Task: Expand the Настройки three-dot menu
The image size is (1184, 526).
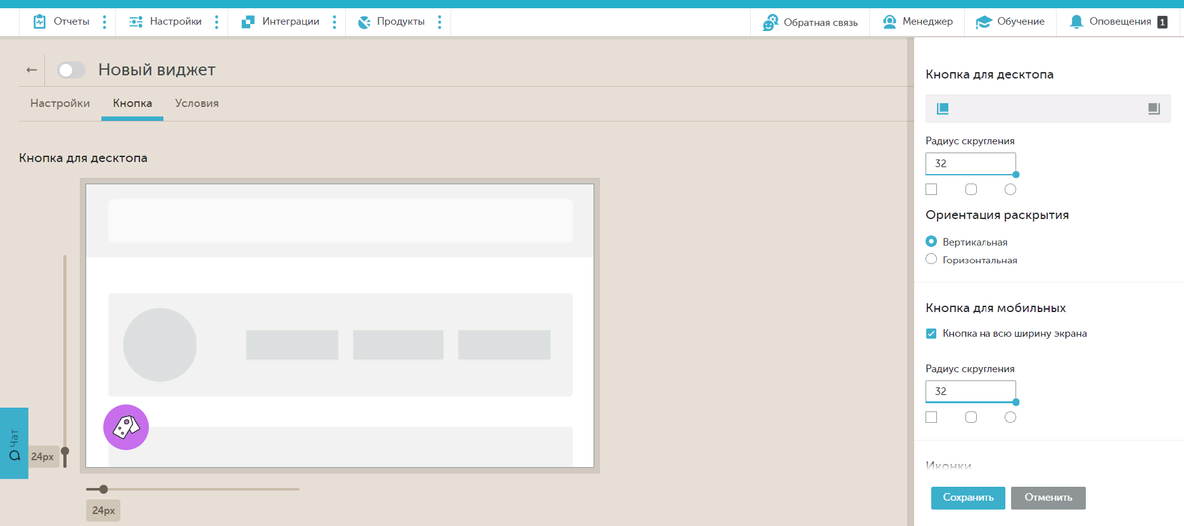Action: pos(217,22)
